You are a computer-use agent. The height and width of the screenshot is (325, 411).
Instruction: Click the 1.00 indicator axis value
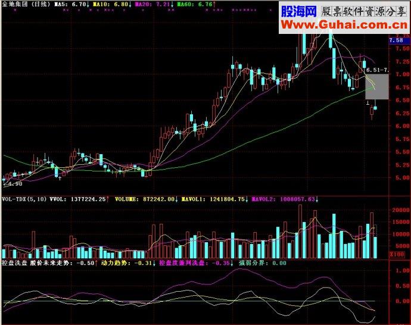pyautogui.click(x=402, y=270)
